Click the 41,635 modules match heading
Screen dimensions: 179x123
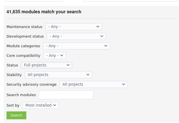point(44,12)
